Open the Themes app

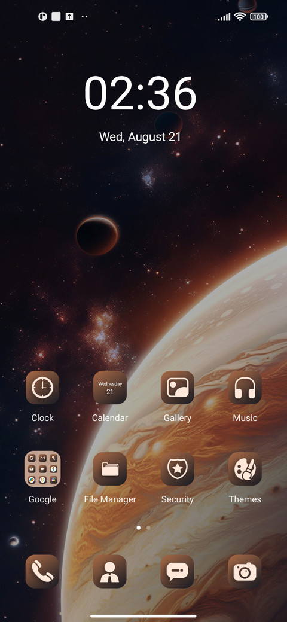245,469
